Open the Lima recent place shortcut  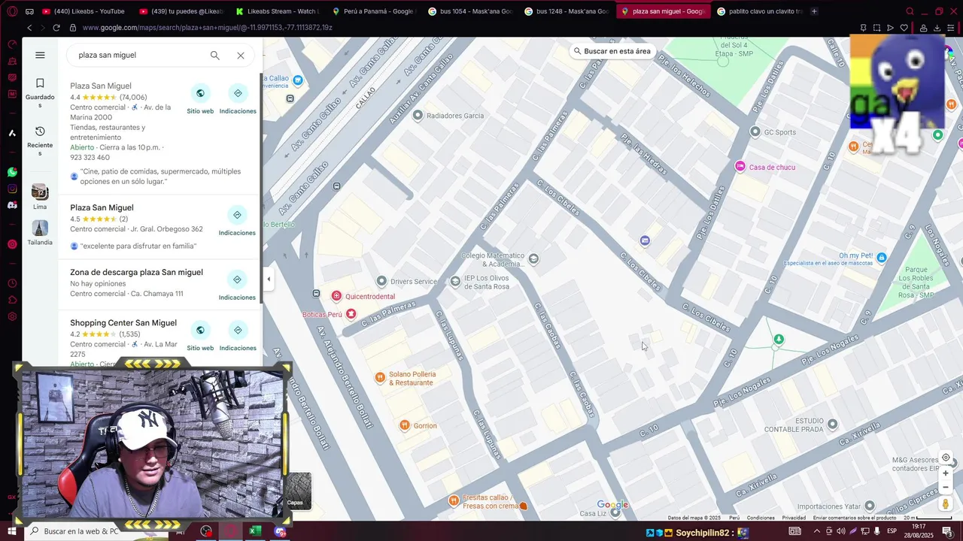40,197
